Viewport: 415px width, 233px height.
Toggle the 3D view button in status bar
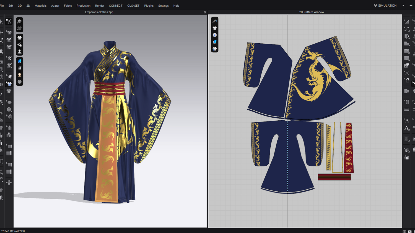point(410,231)
